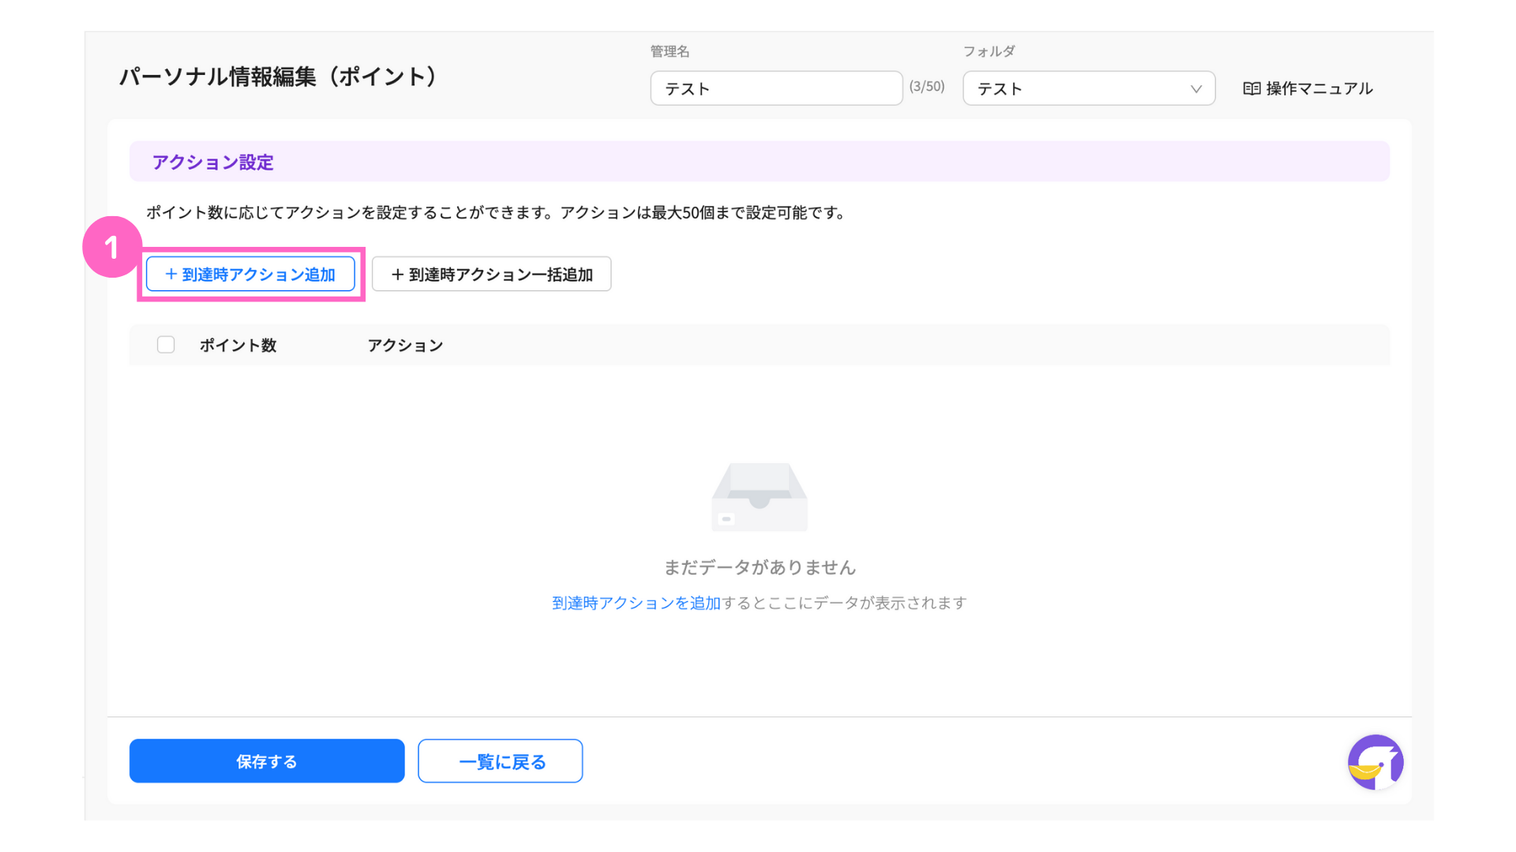
Task: Click the ポイント数 column header
Action: pos(238,346)
